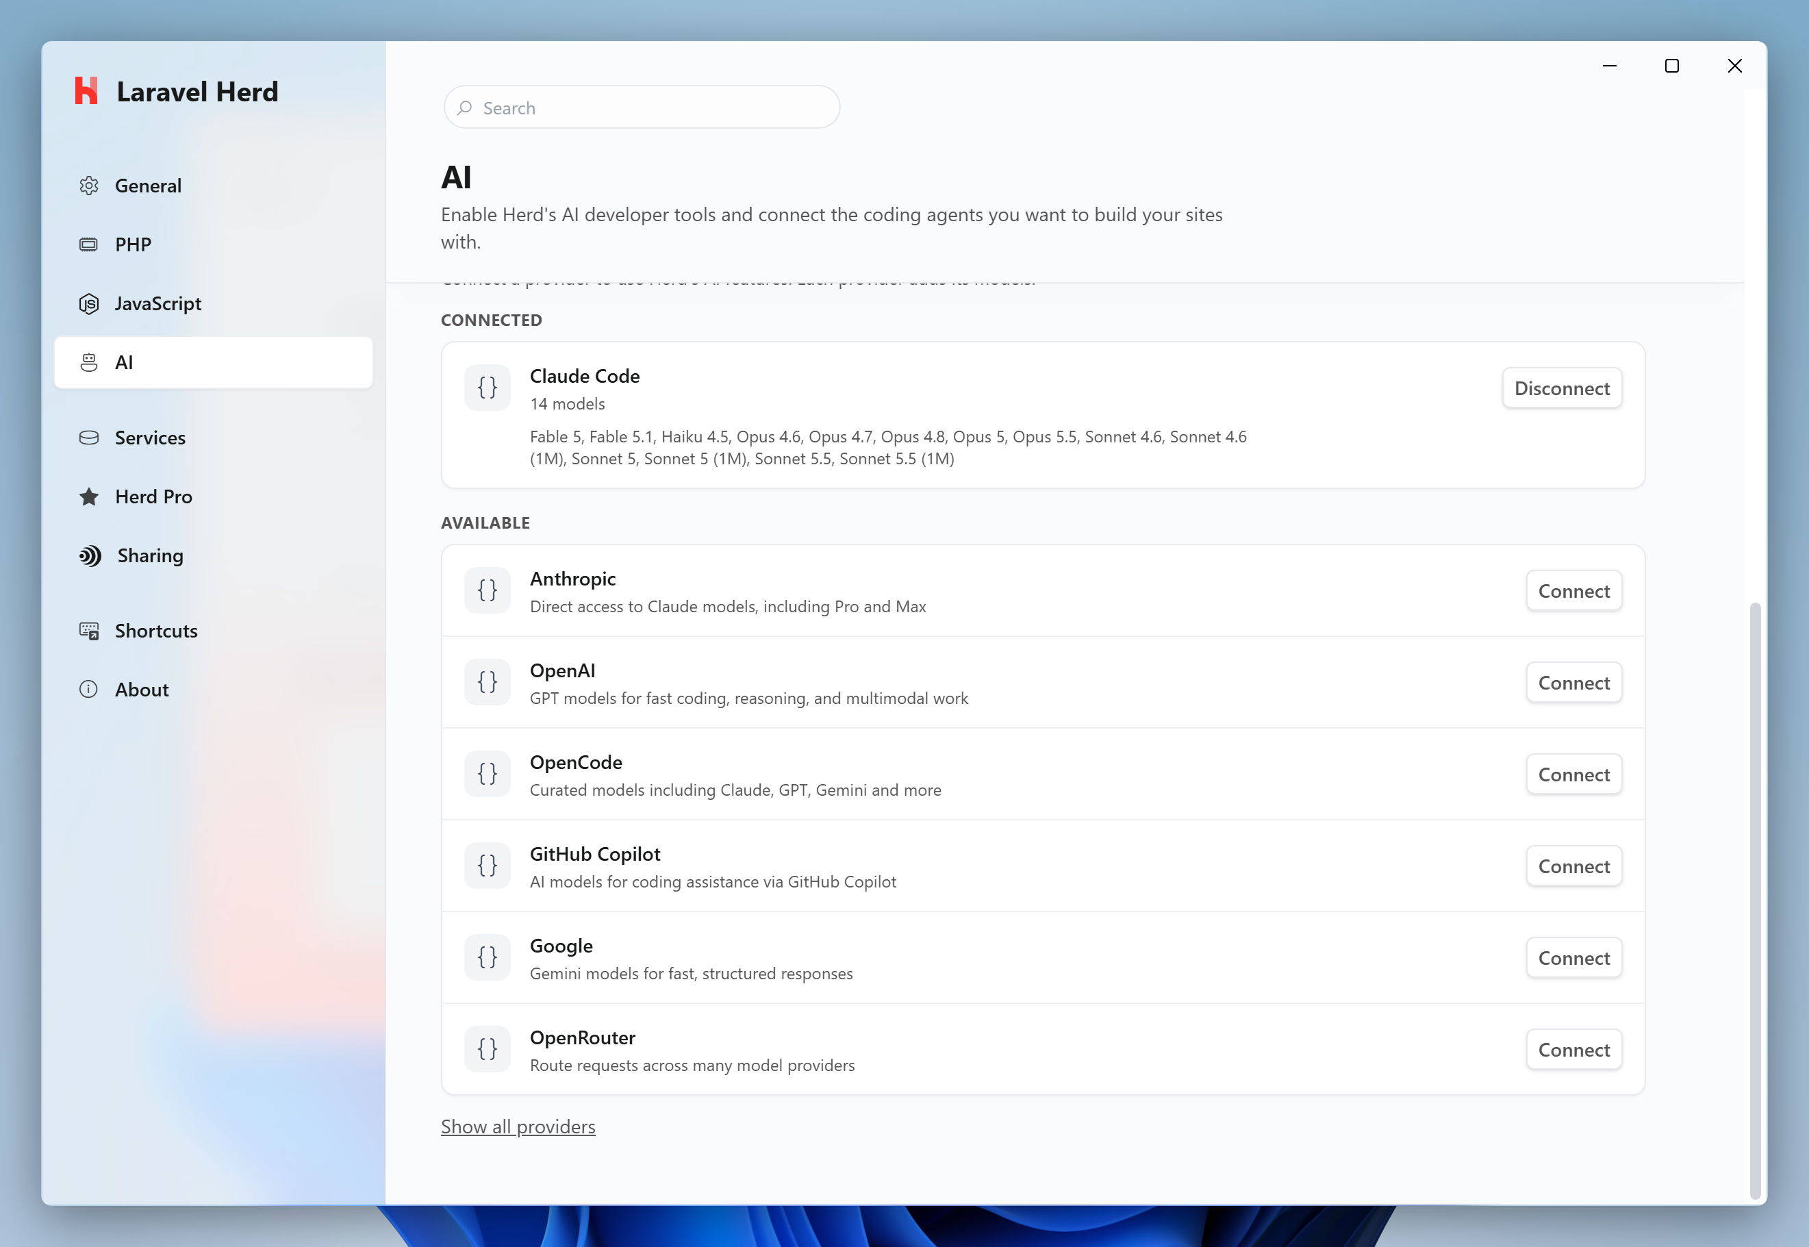The width and height of the screenshot is (1809, 1247).
Task: Open the Sharing section
Action: tap(213, 555)
